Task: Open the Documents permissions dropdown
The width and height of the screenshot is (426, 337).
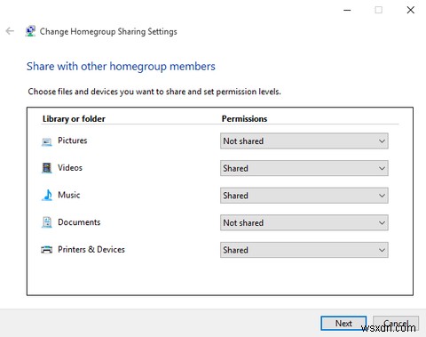Action: click(x=304, y=222)
